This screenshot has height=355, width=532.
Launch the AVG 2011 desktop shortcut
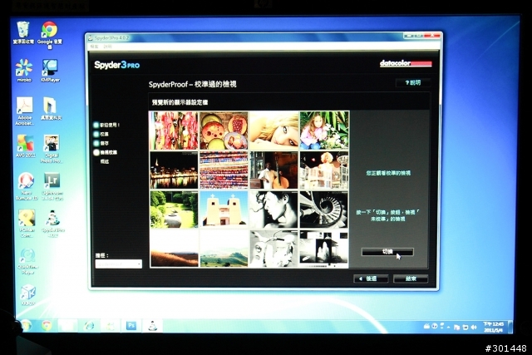pos(26,146)
